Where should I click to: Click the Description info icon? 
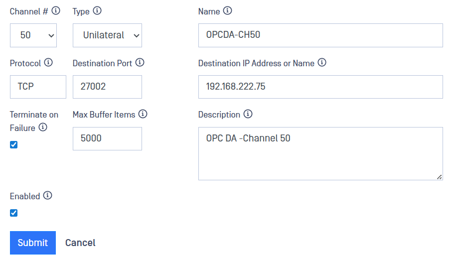click(x=248, y=114)
